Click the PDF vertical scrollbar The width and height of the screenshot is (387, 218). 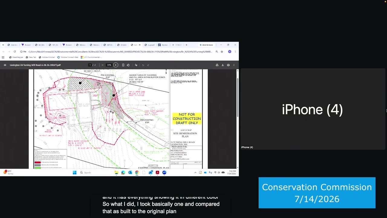click(x=238, y=97)
